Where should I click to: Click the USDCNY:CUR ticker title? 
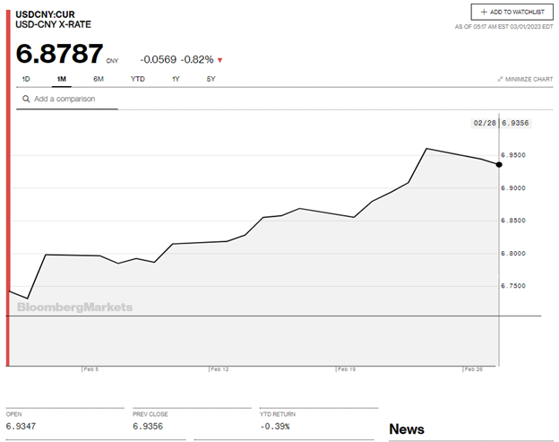tap(46, 14)
